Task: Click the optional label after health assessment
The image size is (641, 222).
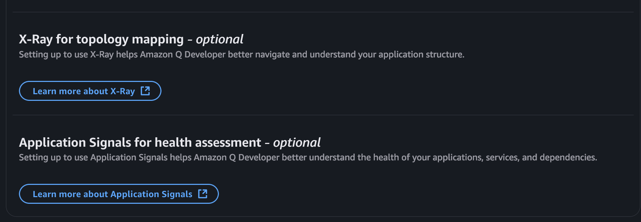Action: click(x=297, y=143)
